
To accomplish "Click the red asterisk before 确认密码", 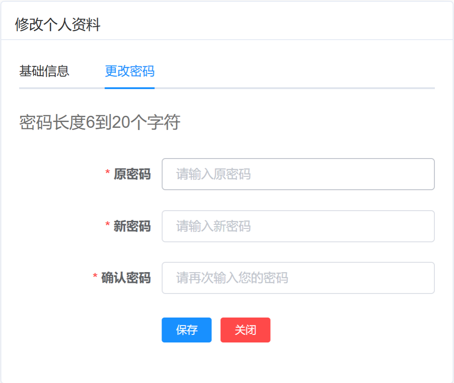I will [95, 277].
